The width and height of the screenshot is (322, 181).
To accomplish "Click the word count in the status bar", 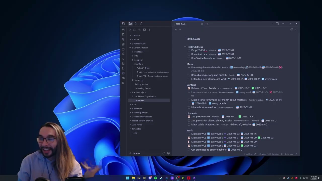I will point(262,154).
